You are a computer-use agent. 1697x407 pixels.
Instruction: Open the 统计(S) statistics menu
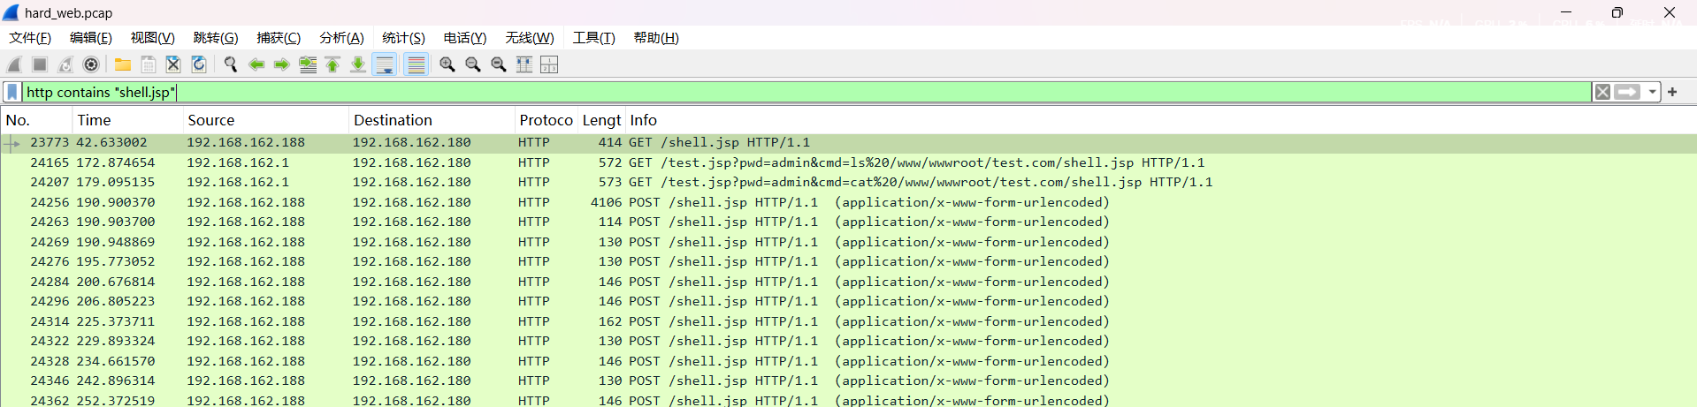click(403, 38)
